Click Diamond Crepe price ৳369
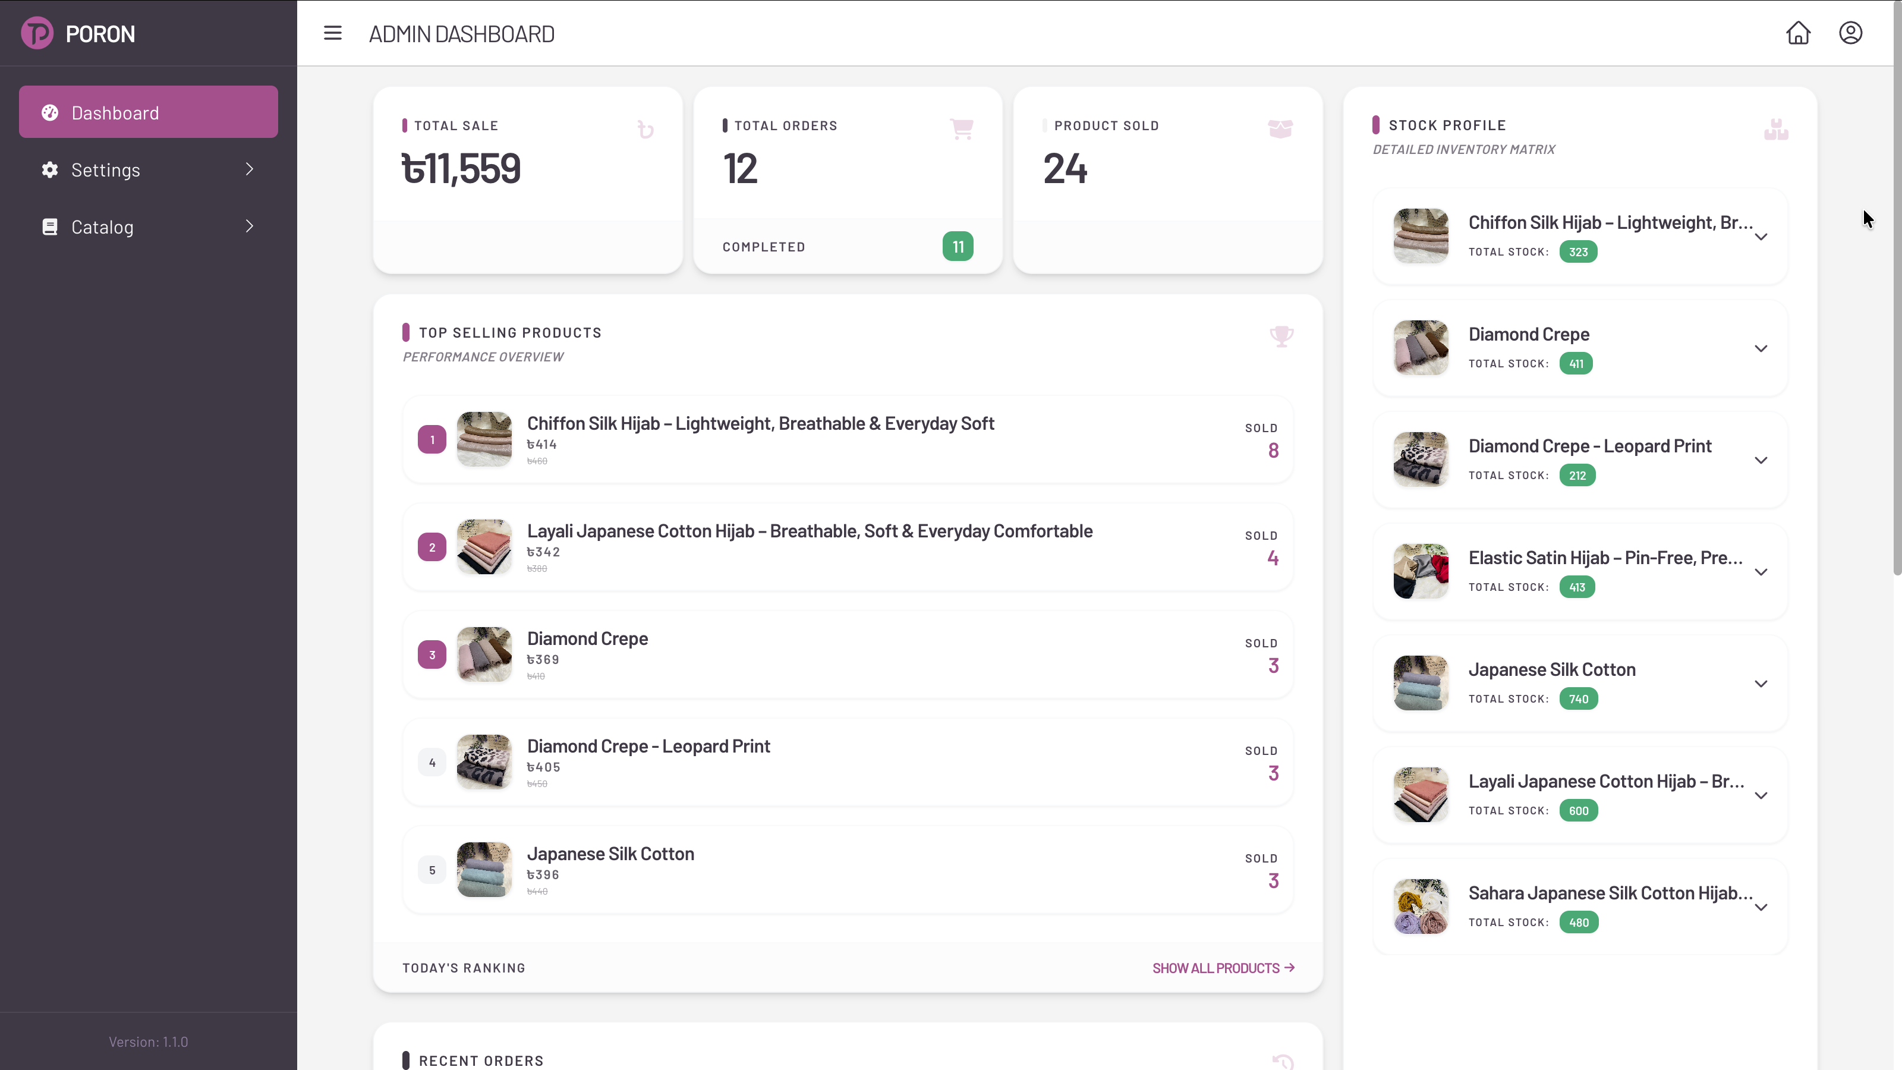The width and height of the screenshot is (1902, 1070). point(543,660)
